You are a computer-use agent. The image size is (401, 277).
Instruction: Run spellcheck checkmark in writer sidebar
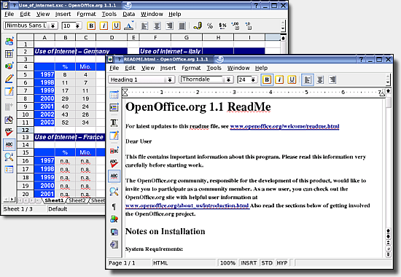(114, 163)
